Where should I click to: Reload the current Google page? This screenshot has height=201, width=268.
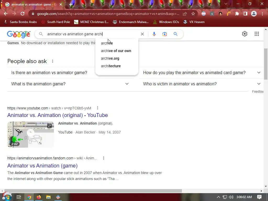pyautogui.click(x=23, y=14)
